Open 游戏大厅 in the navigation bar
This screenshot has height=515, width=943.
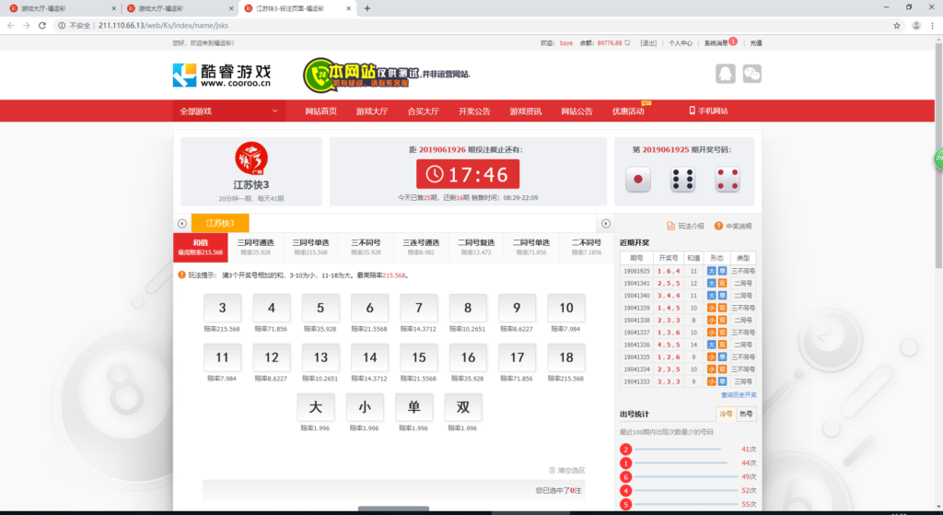coord(372,111)
